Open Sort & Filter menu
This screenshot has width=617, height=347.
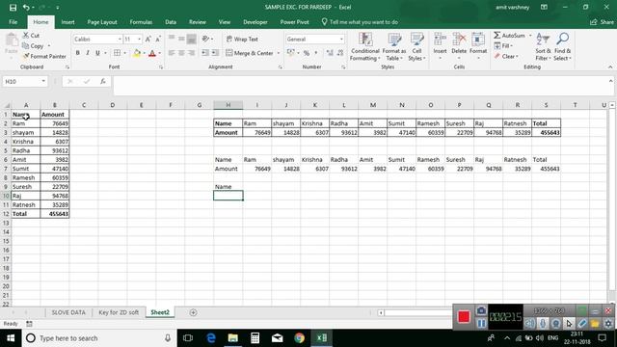click(x=543, y=47)
